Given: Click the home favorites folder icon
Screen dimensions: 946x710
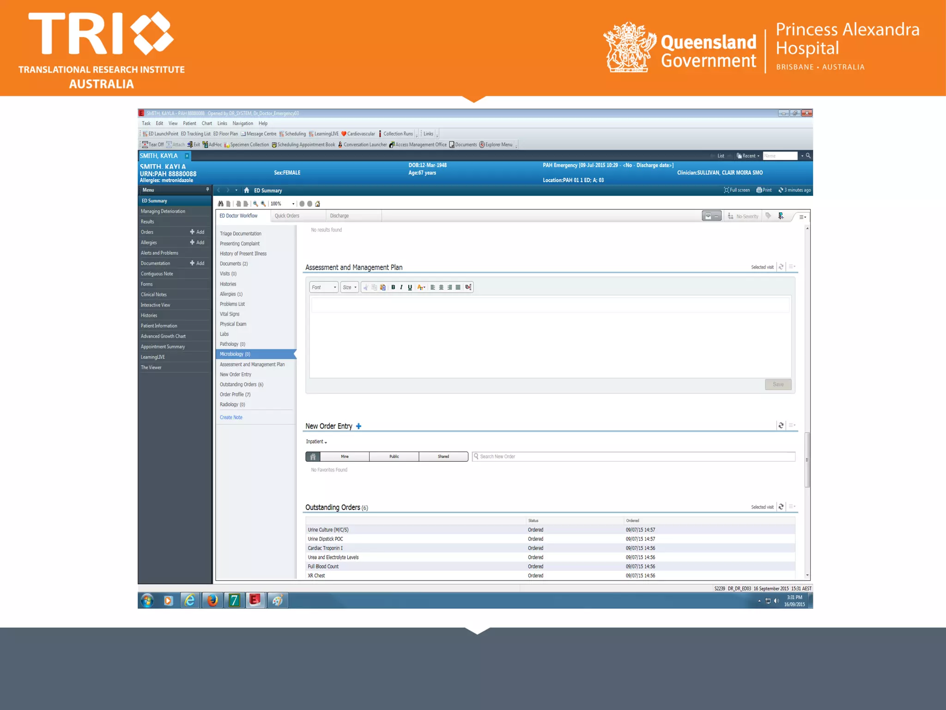Looking at the screenshot, I should [313, 457].
